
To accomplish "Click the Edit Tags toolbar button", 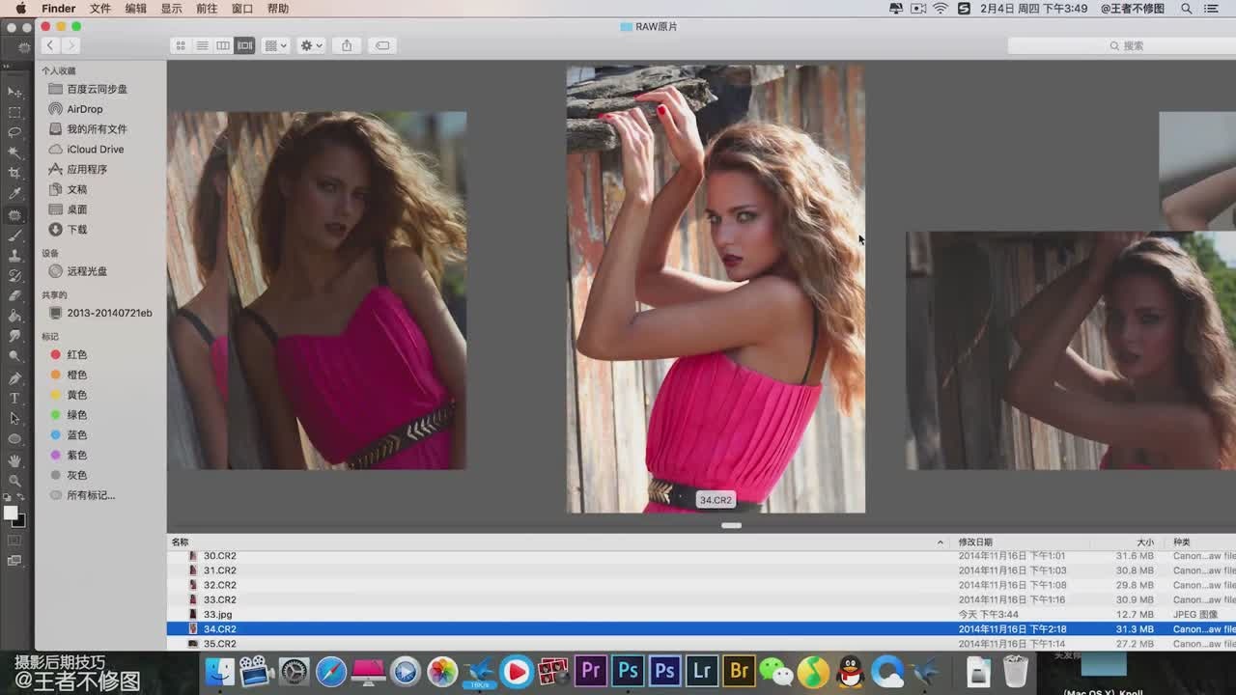I will [382, 45].
